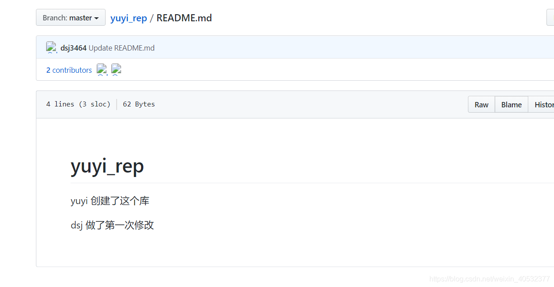Click the commit author avatar icon
The height and width of the screenshot is (287, 554).
pyautogui.click(x=51, y=47)
